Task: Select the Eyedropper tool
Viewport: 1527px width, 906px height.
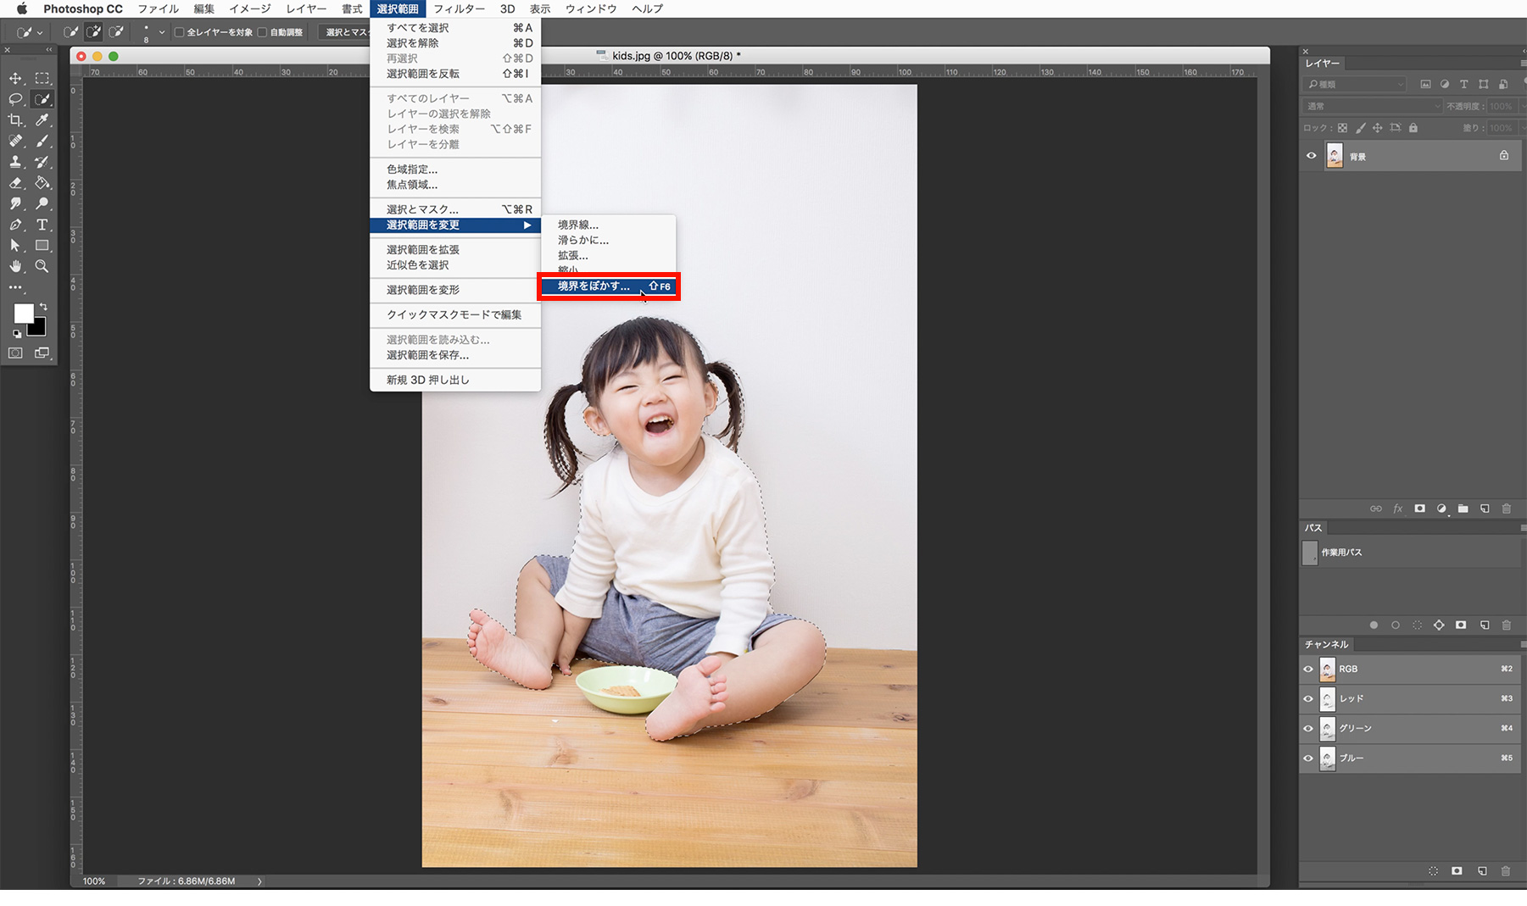Action: (x=42, y=120)
